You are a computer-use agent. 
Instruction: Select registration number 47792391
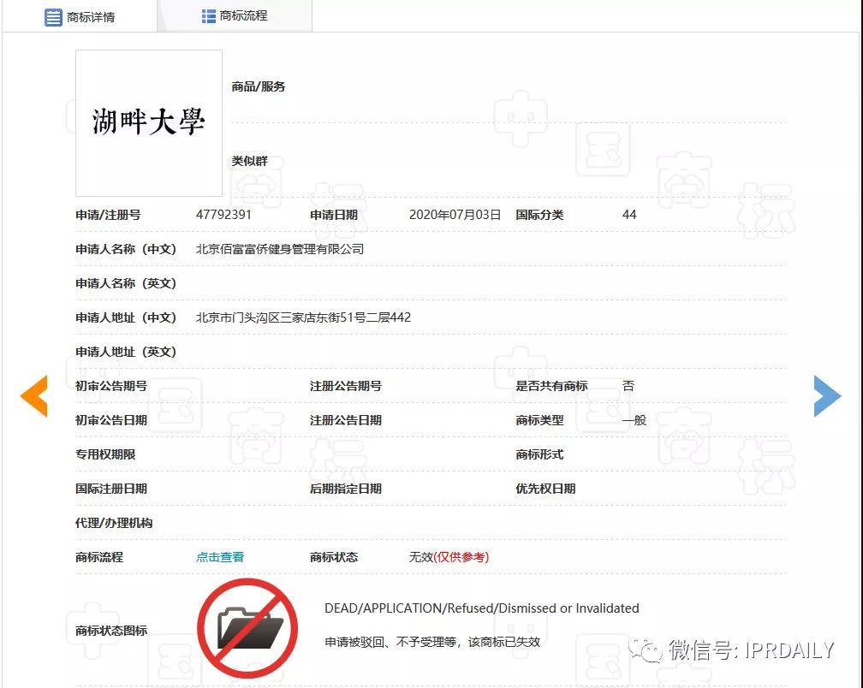[x=223, y=215]
